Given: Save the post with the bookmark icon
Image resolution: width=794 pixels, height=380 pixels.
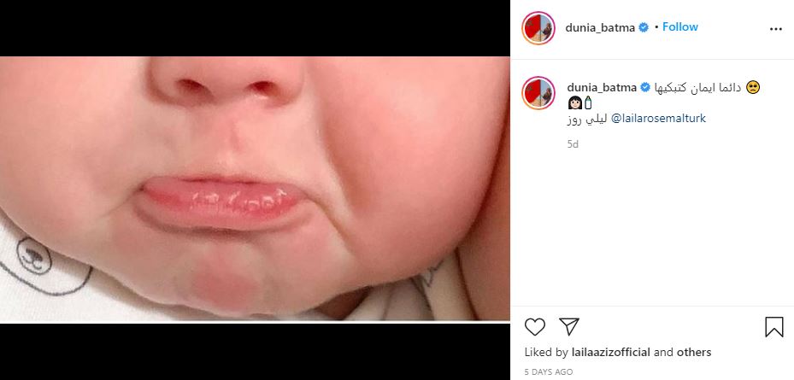Looking at the screenshot, I should pos(773,326).
